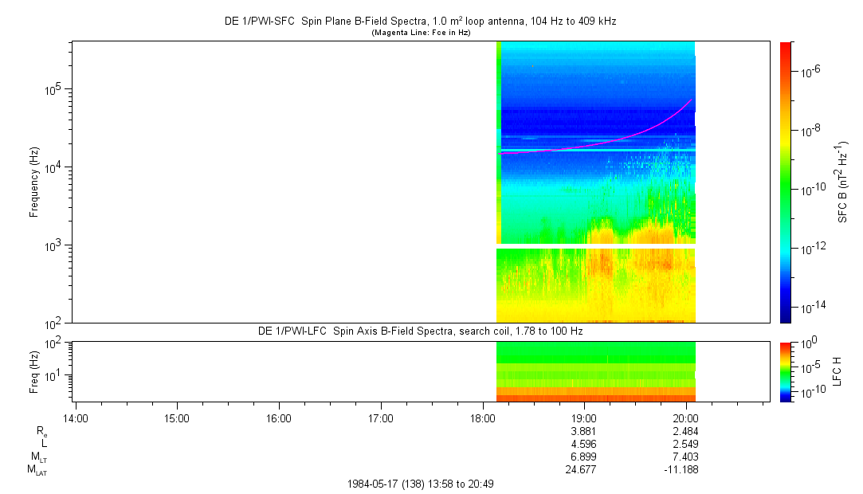Viewport: 863px width, 494px height.
Task: Click the L value 2.549
Action: click(685, 443)
